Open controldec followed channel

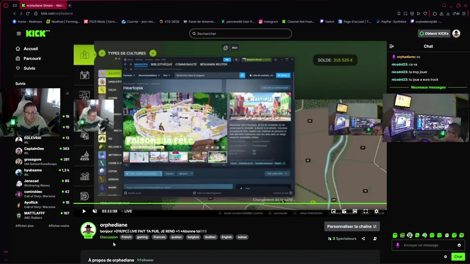click(x=42, y=194)
